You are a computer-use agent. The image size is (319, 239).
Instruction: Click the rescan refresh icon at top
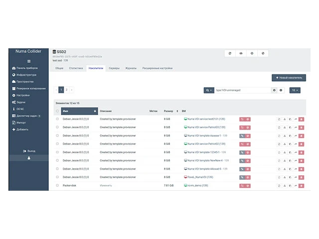click(x=230, y=53)
